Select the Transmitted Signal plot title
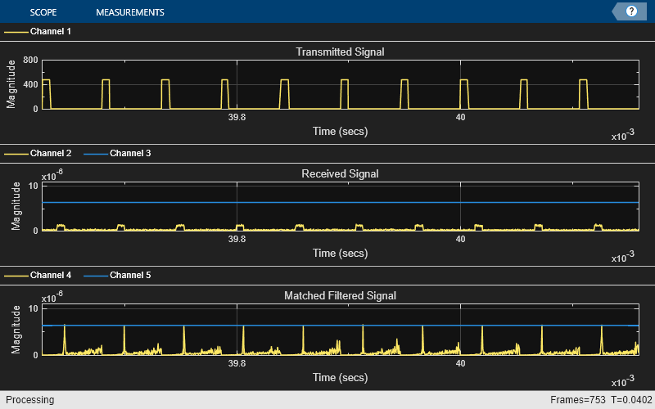 (x=340, y=52)
